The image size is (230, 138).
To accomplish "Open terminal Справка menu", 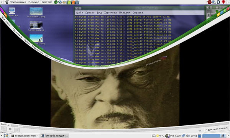I will point(138,13).
